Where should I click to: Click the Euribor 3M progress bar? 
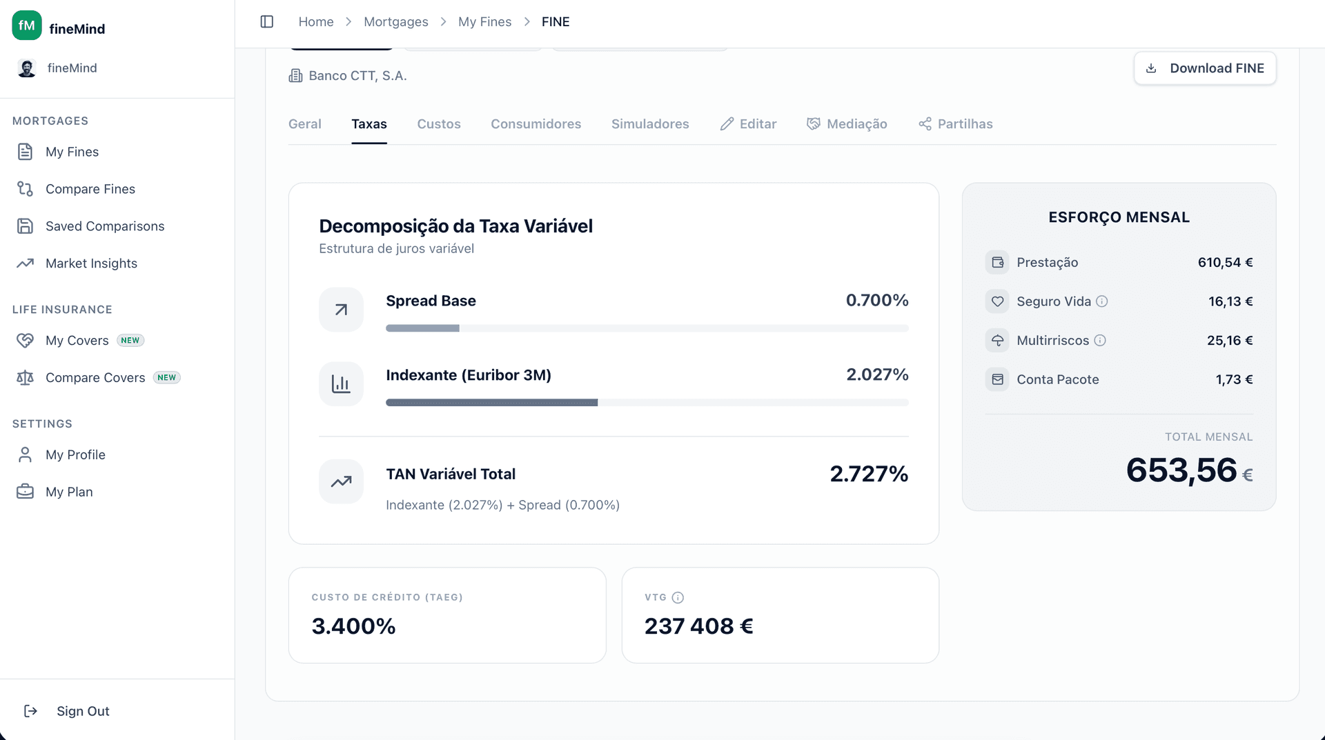pos(647,403)
